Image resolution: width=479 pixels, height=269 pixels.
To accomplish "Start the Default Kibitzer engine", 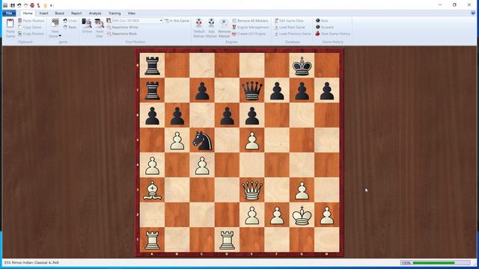I will click(199, 28).
